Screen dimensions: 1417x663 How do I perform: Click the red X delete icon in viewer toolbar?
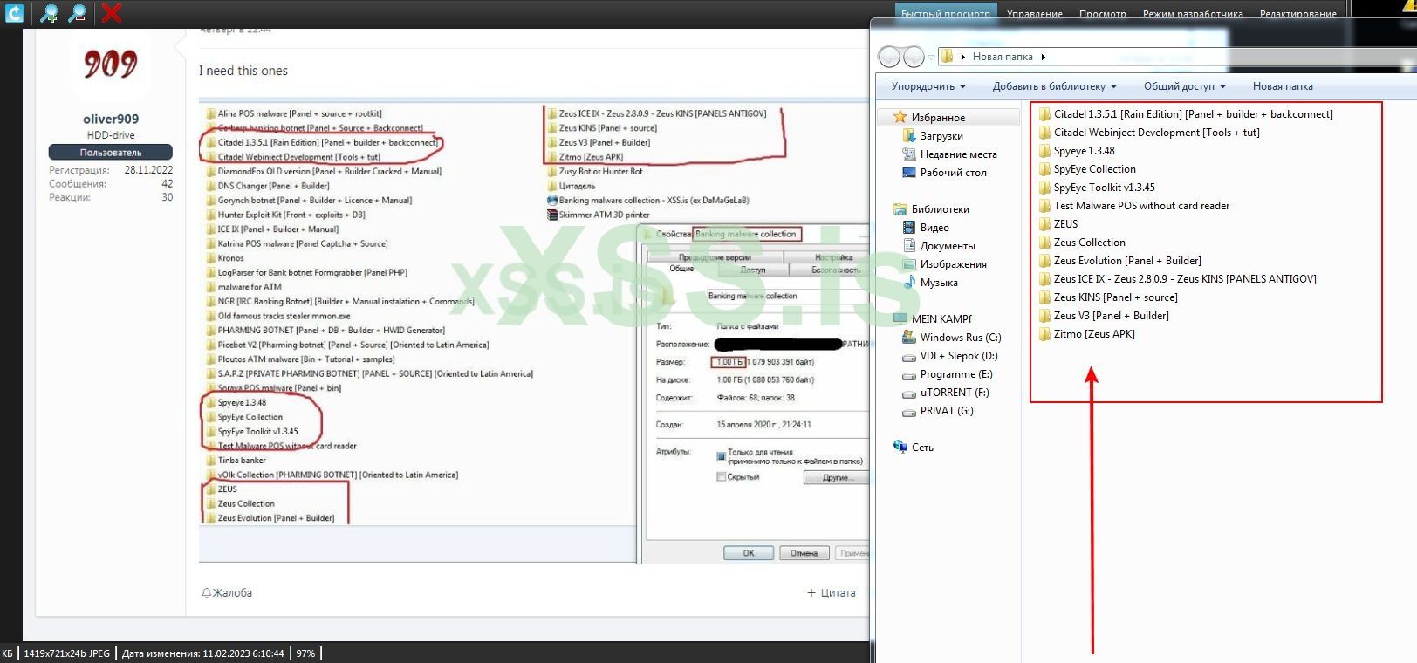(112, 13)
